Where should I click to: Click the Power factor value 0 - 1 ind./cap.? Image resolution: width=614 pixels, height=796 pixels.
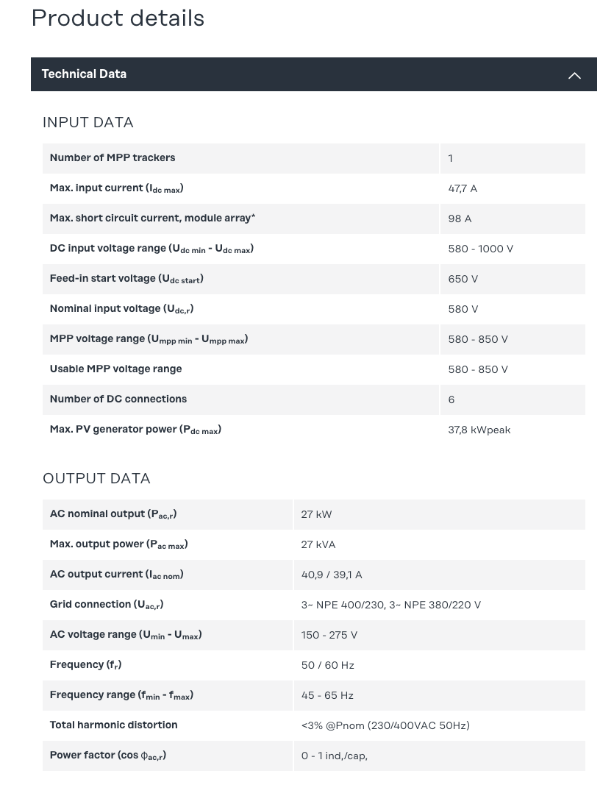pyautogui.click(x=334, y=756)
